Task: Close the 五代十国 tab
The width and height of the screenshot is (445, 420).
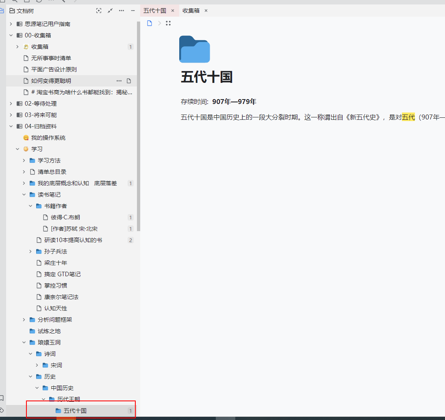Action: 173,11
